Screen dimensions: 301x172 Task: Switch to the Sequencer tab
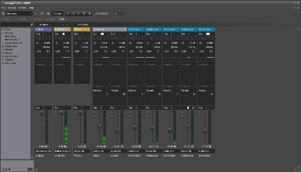click(51, 19)
